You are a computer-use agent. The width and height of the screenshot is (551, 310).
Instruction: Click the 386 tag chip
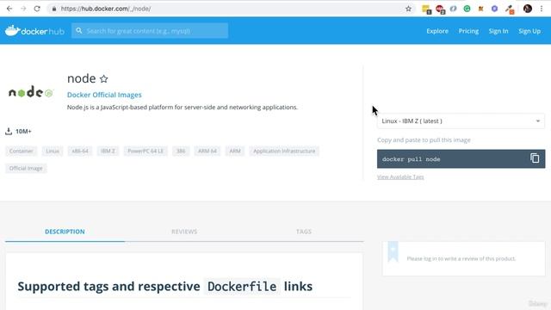click(181, 152)
